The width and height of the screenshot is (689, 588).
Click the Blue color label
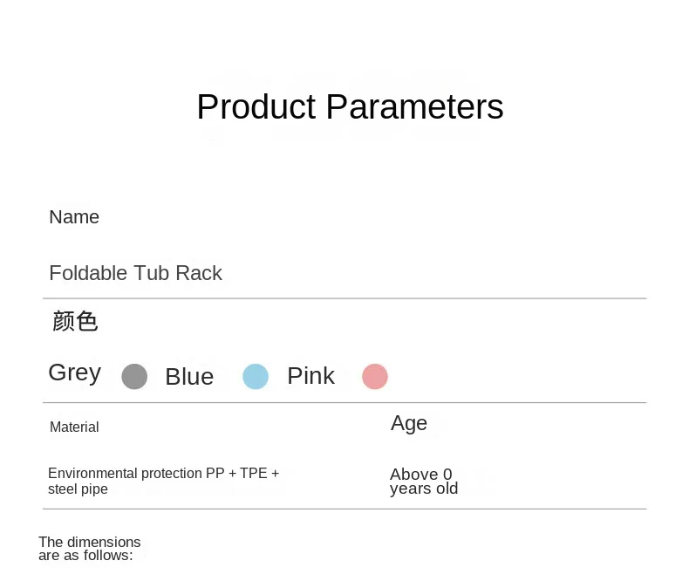click(x=190, y=377)
